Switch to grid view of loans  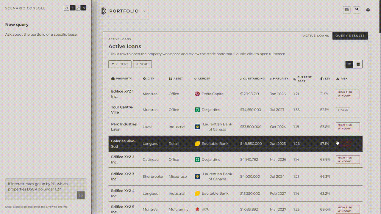[x=358, y=64]
